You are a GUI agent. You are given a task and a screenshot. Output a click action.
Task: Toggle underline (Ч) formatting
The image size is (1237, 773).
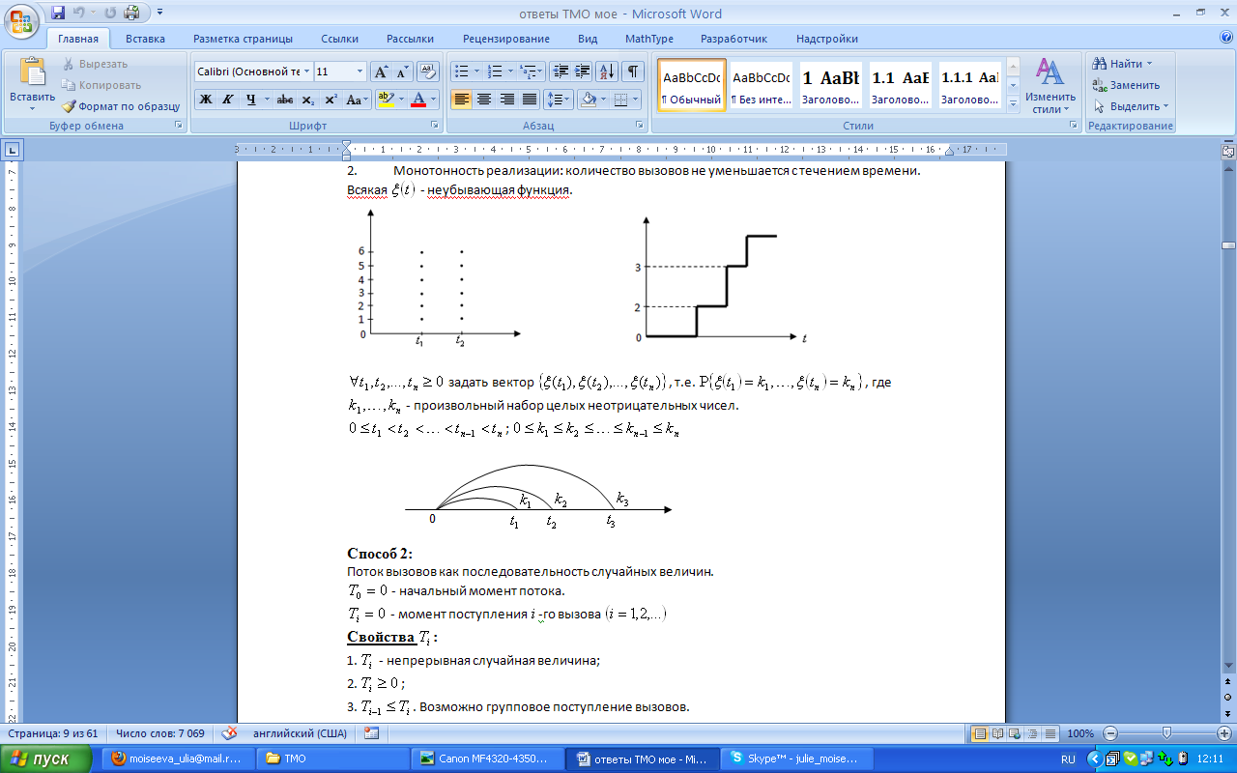pos(251,100)
